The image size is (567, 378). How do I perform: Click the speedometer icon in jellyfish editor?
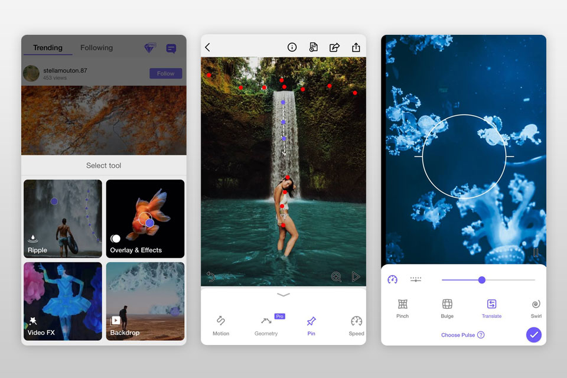click(x=392, y=279)
